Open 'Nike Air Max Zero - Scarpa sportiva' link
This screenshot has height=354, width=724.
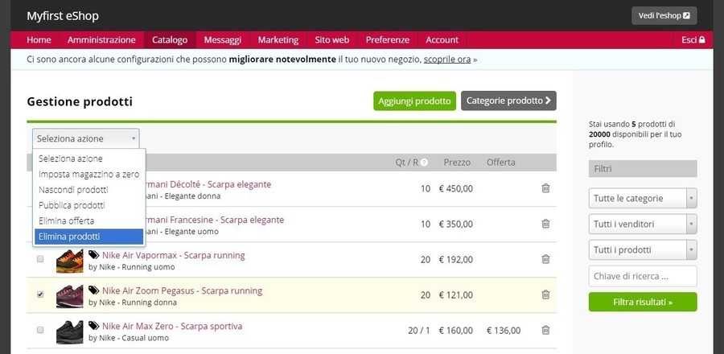tap(172, 327)
